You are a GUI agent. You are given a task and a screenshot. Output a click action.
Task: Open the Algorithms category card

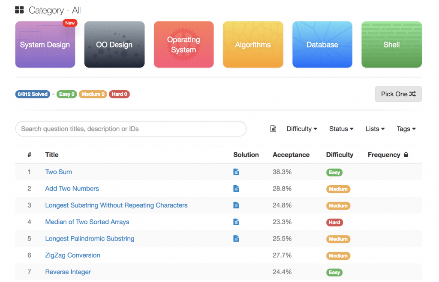(x=253, y=45)
